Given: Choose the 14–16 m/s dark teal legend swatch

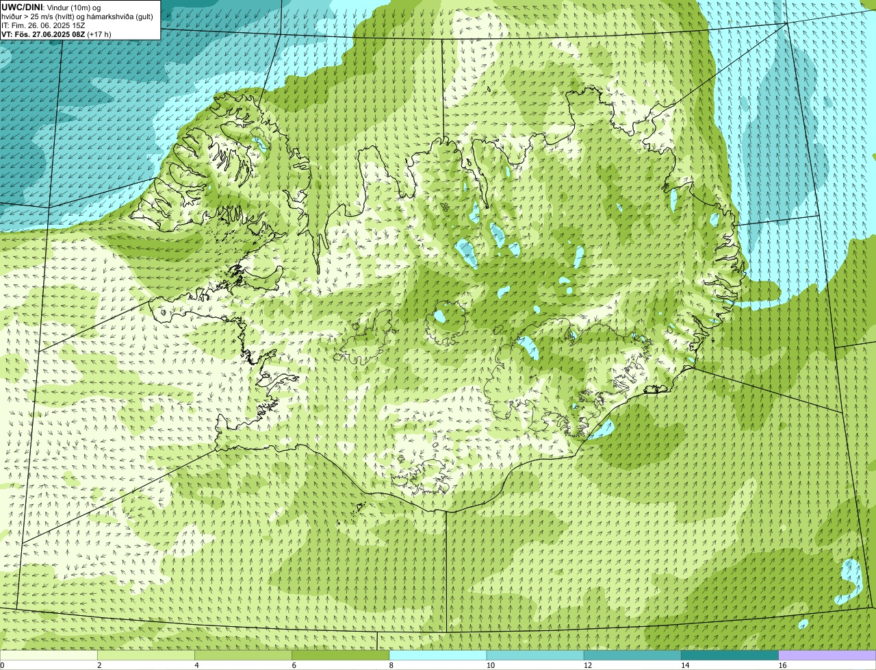Looking at the screenshot, I should tap(730, 656).
